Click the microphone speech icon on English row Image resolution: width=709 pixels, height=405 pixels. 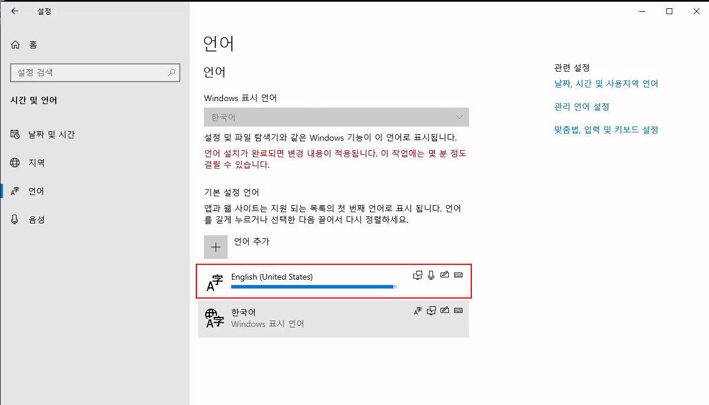[x=430, y=275]
